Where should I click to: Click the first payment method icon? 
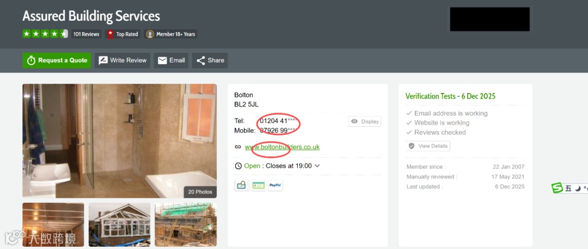pyautogui.click(x=242, y=185)
